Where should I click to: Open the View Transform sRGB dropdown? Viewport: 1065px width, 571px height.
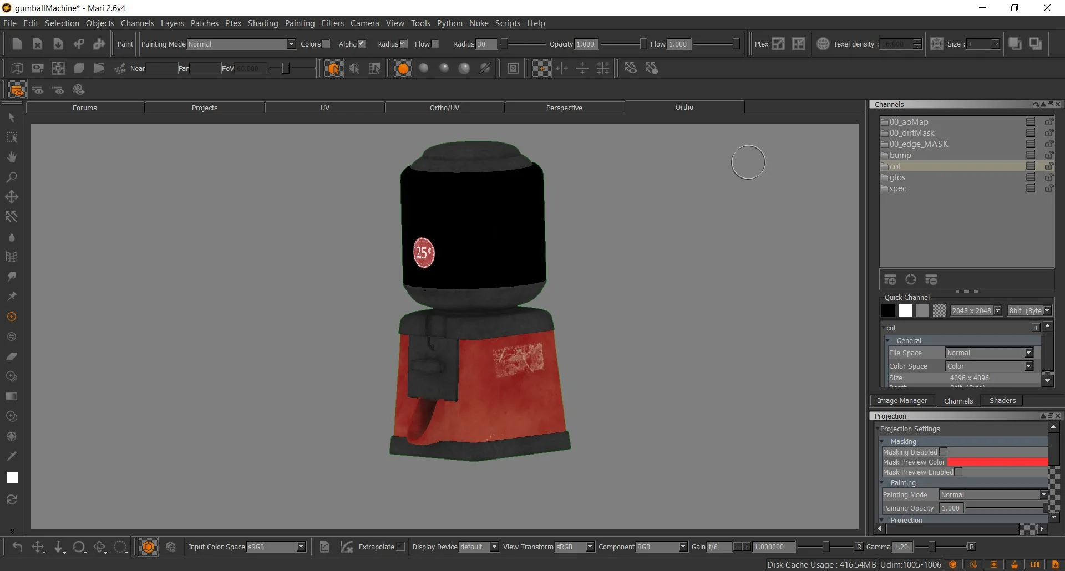[x=574, y=547]
